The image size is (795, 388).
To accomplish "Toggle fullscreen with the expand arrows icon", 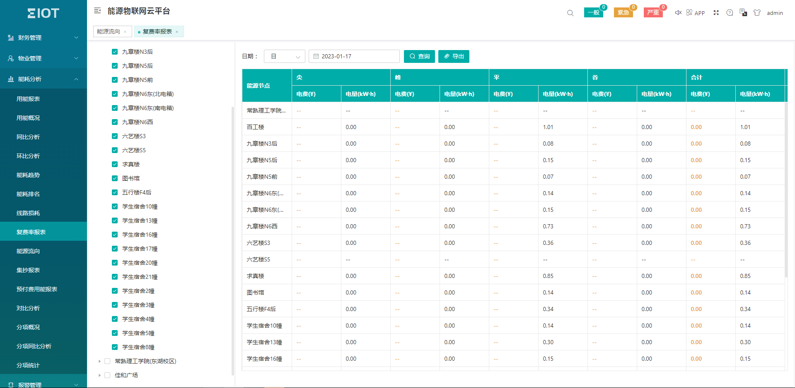I will coord(716,13).
